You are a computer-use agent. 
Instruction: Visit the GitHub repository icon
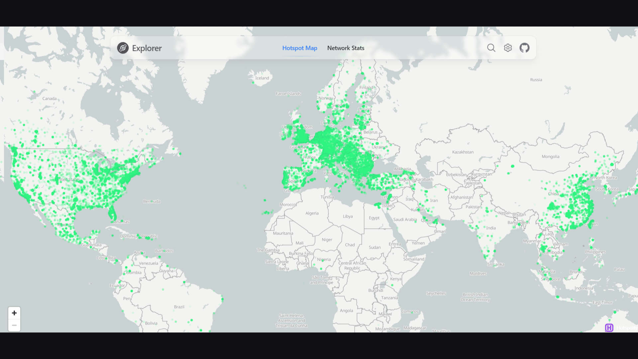point(524,48)
